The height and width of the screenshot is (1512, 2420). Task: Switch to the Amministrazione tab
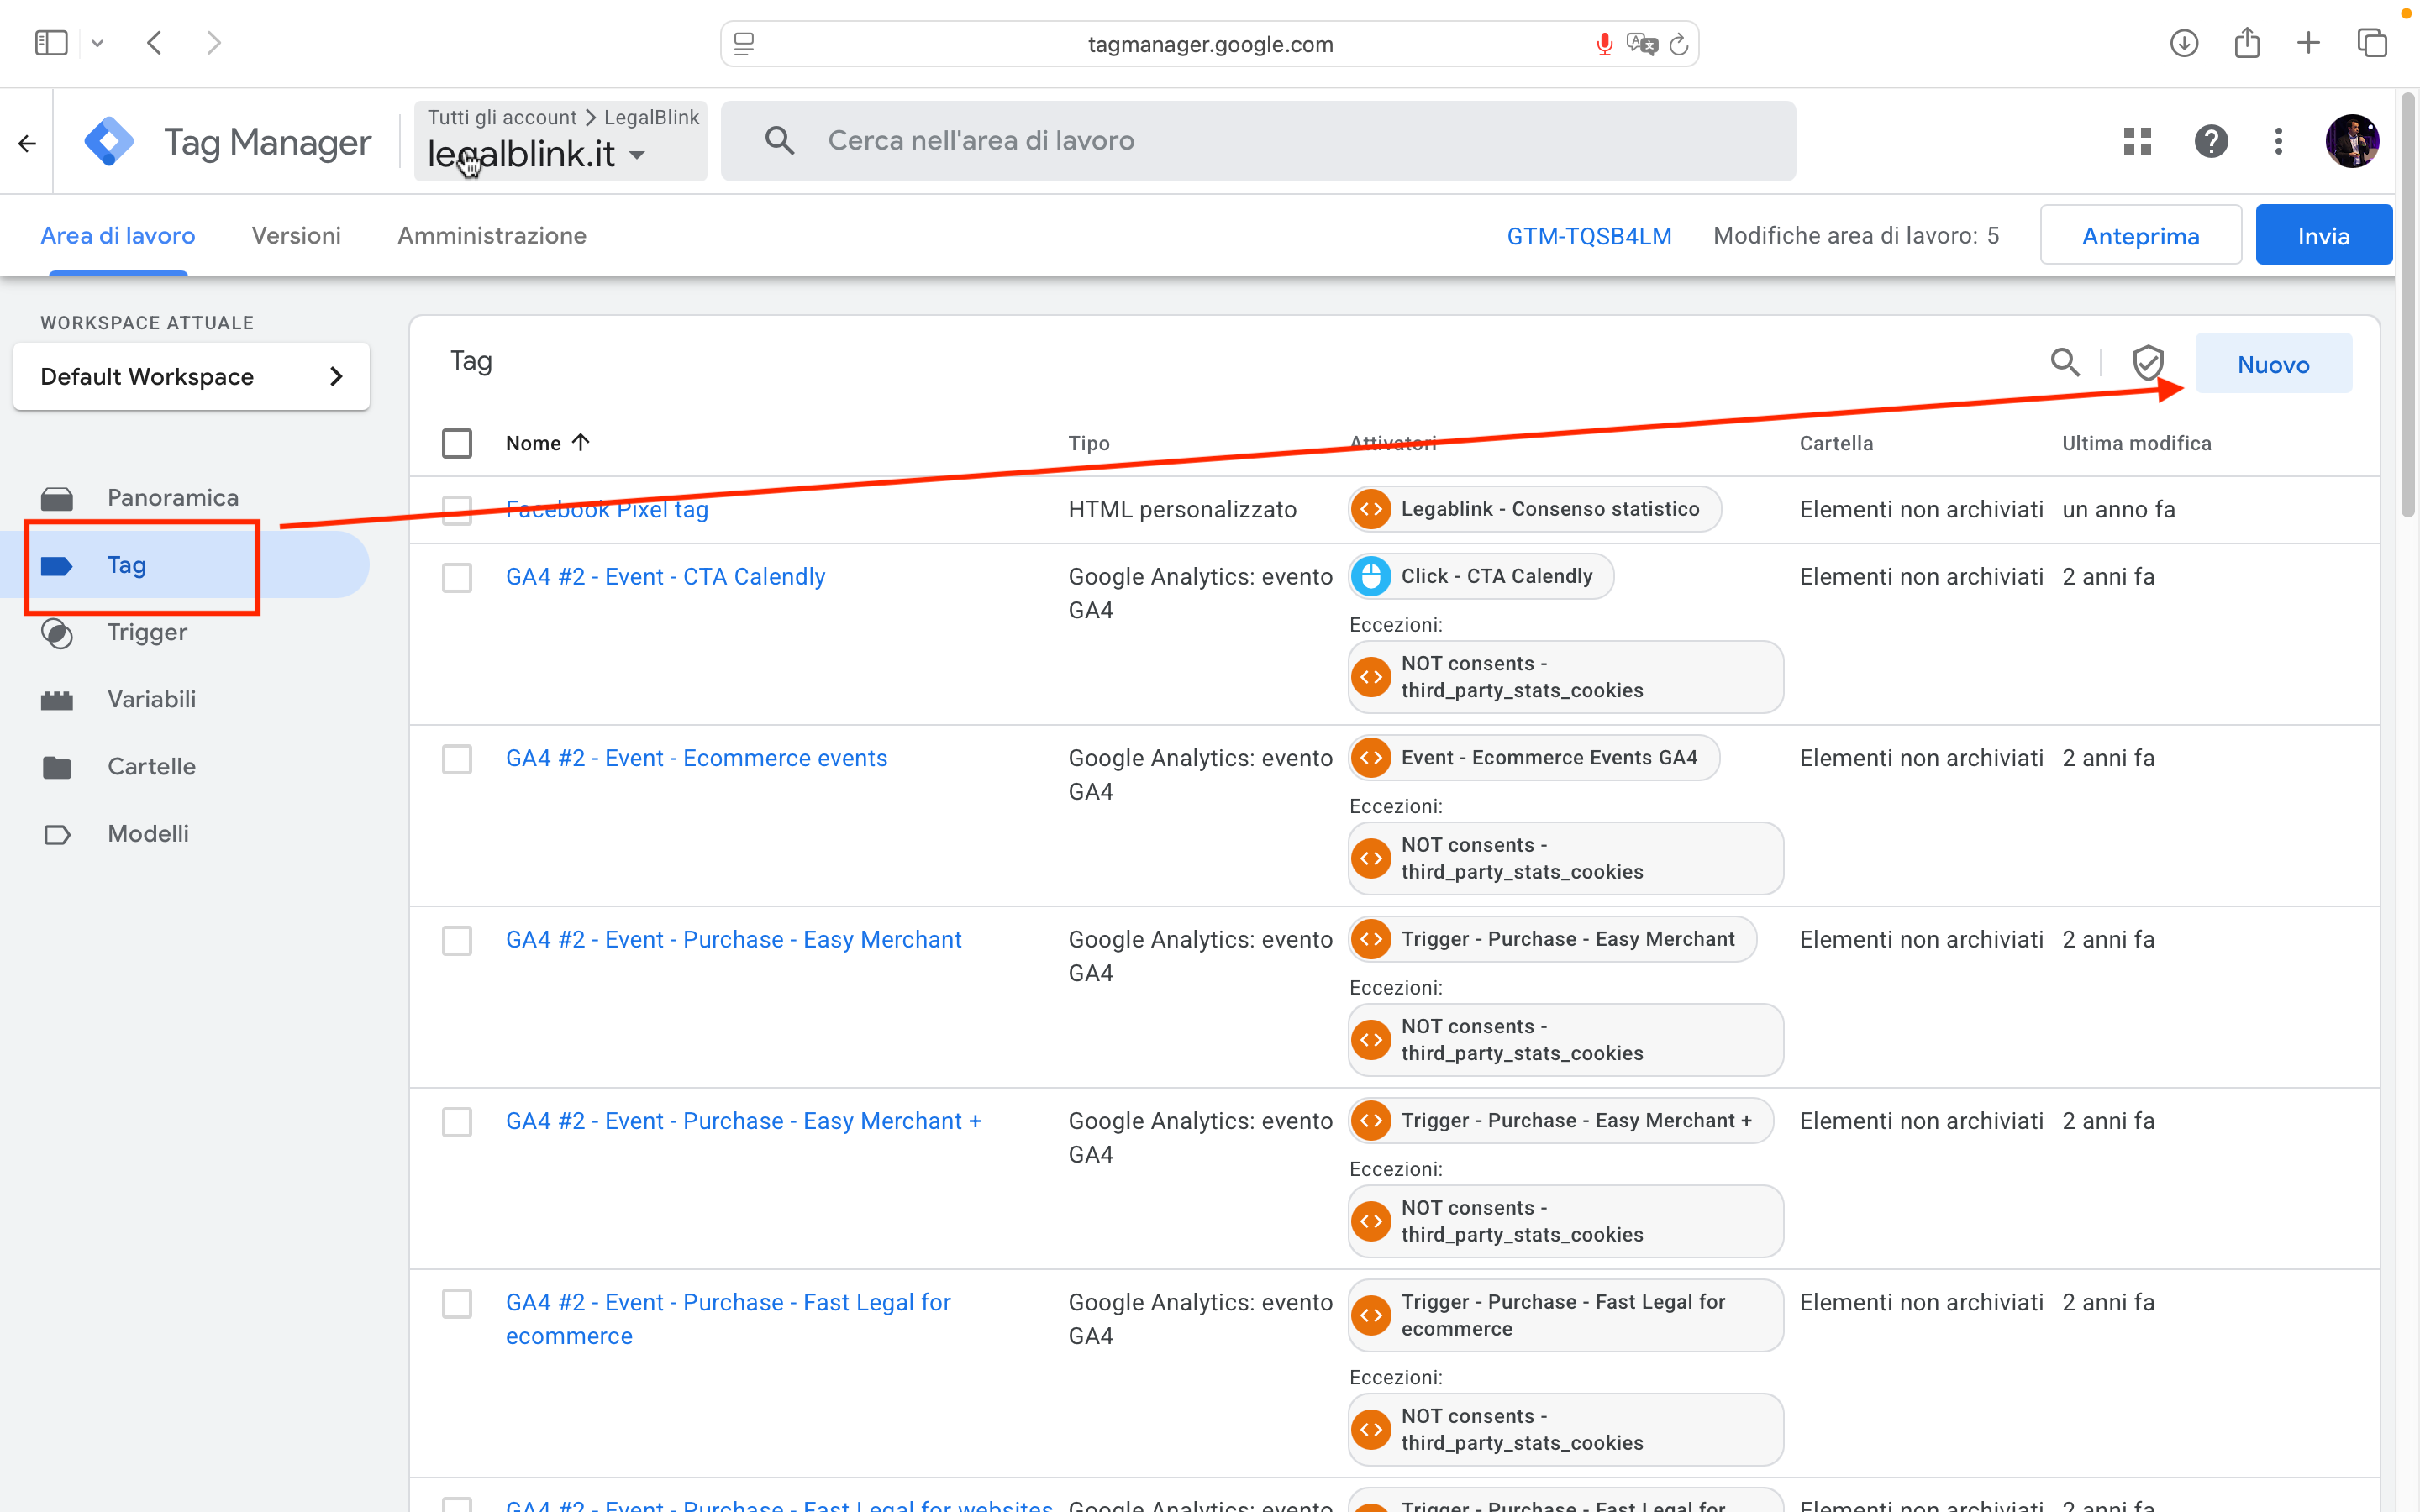point(491,236)
